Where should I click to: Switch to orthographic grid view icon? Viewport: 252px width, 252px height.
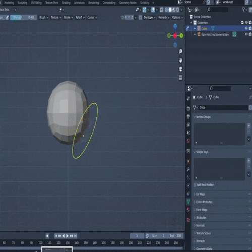[180, 78]
